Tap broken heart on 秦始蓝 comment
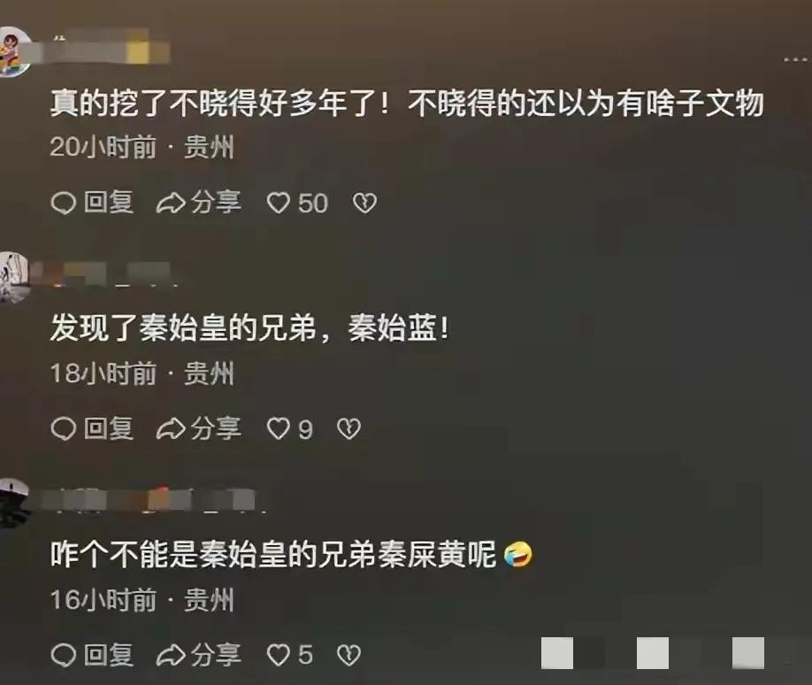The height and width of the screenshot is (685, 812). click(x=349, y=429)
